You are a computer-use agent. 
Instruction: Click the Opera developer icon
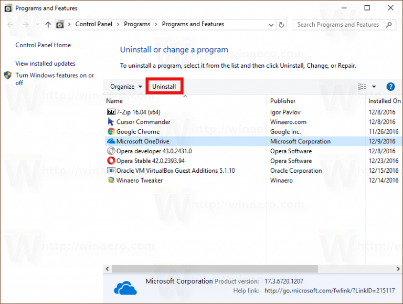click(x=111, y=151)
